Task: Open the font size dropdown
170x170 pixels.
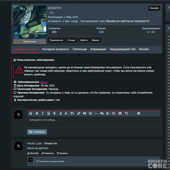Action: [72, 113]
